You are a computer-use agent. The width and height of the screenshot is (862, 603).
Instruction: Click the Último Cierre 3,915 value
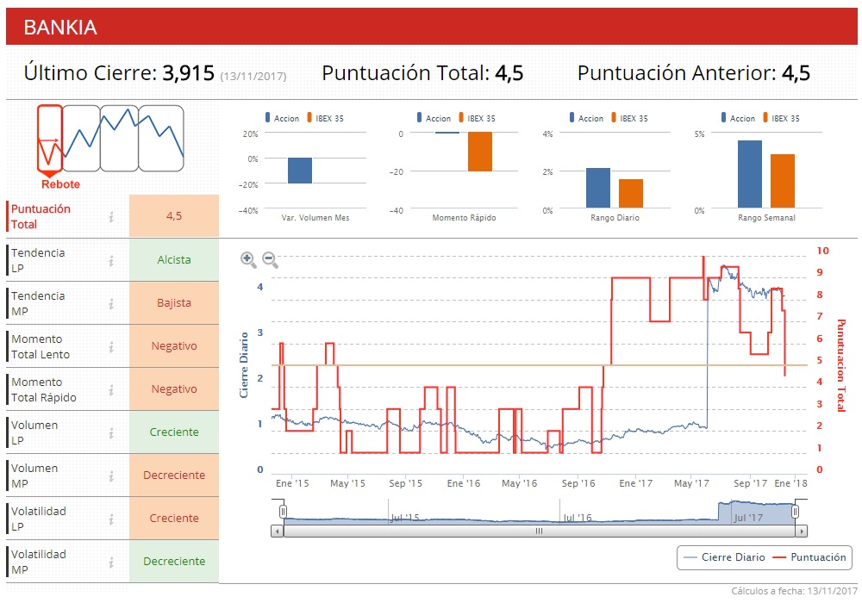pyautogui.click(x=189, y=73)
